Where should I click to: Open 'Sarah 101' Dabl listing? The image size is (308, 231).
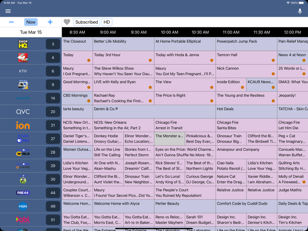point(200,220)
